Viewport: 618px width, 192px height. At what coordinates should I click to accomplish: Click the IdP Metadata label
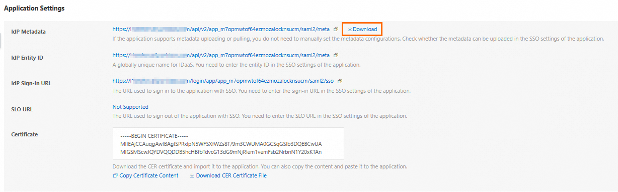[x=28, y=32]
